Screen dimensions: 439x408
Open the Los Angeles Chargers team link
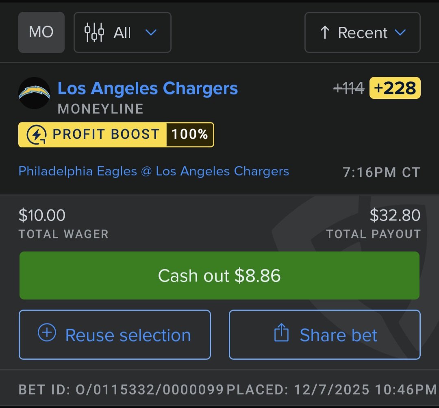click(148, 88)
